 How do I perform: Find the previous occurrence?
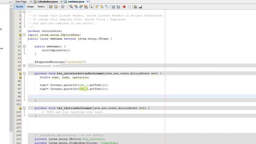[x=76, y=7]
